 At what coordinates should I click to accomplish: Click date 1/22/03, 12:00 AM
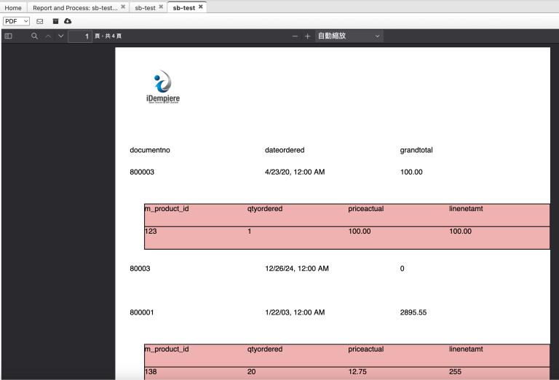(x=295, y=312)
